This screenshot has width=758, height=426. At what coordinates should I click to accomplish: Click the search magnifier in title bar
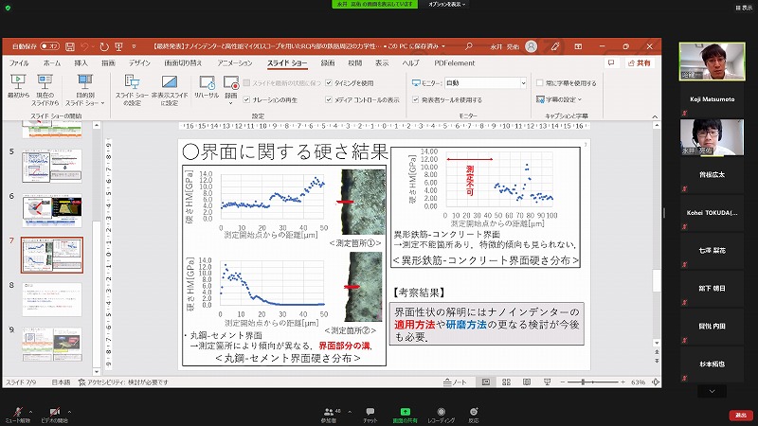point(468,46)
